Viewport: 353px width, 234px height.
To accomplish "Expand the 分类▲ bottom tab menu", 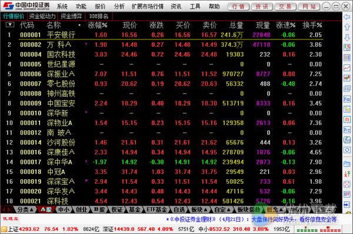I will tap(25, 210).
